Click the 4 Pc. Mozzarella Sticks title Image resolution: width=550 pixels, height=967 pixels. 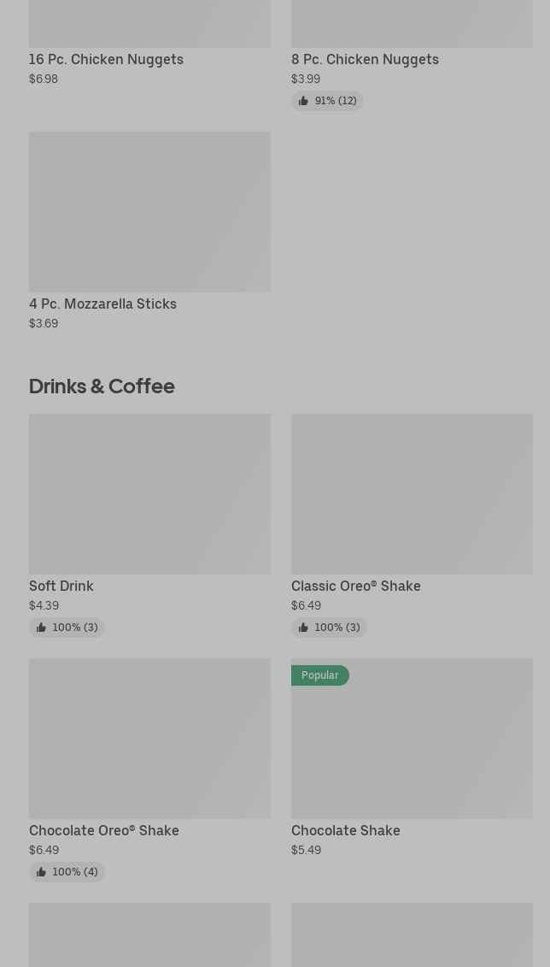102,304
